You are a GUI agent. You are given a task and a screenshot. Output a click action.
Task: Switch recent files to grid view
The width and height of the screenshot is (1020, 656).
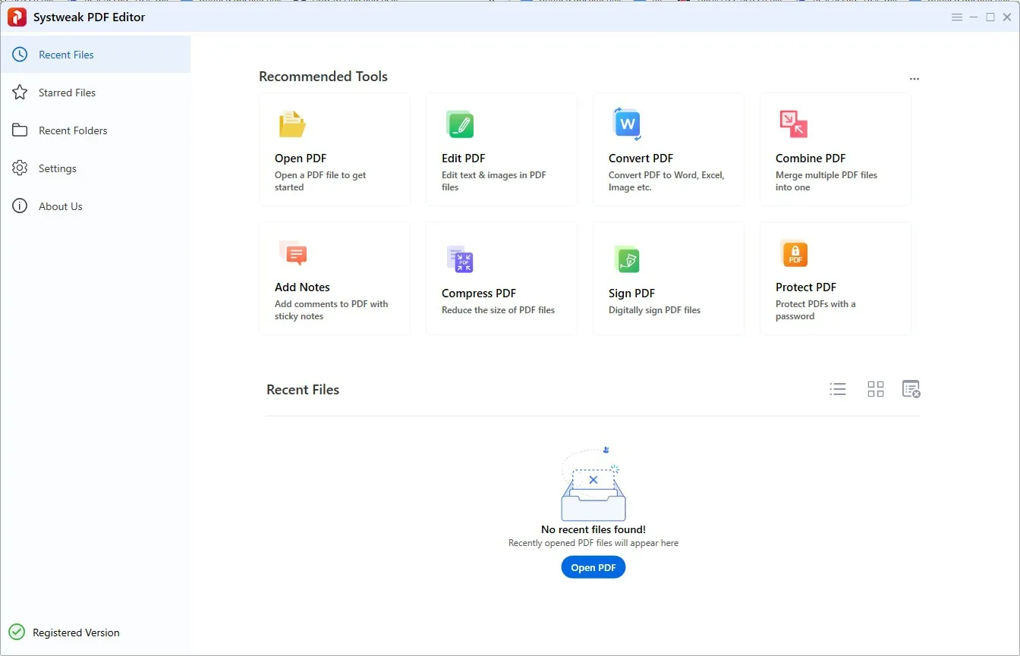coord(876,389)
